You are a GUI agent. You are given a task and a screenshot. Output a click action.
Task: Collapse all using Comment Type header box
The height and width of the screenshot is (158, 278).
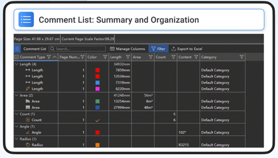[x=17, y=57]
